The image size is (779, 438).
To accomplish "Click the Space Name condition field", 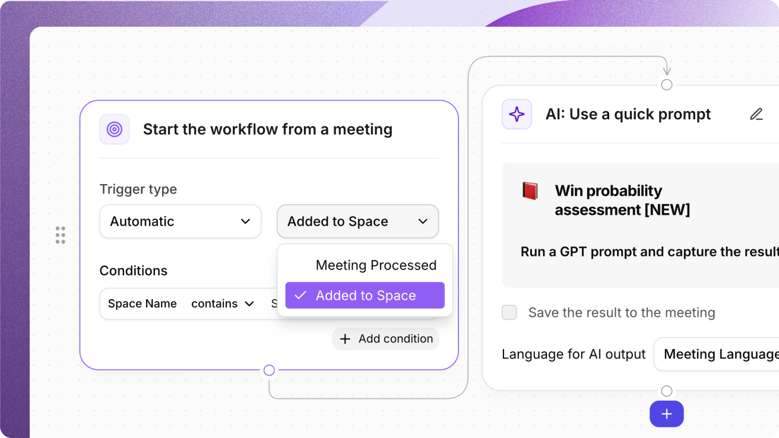I will [x=142, y=304].
